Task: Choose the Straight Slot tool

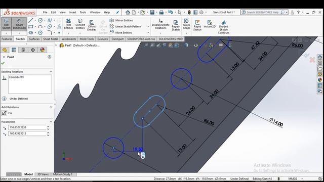Action: coord(31,32)
